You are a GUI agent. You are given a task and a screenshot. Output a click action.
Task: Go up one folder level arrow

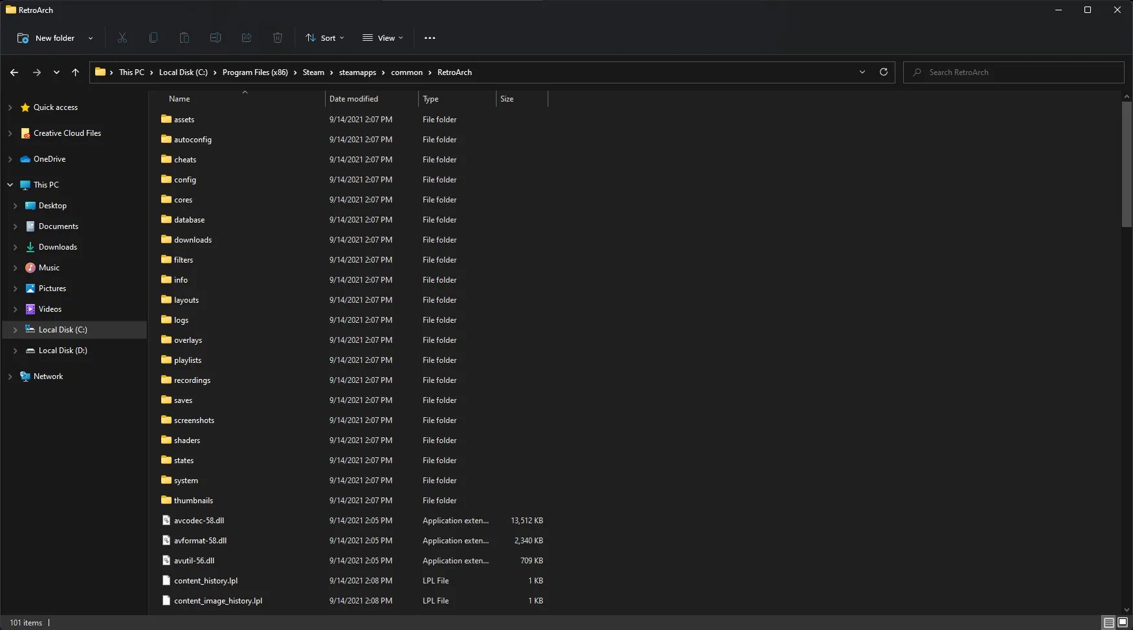76,72
